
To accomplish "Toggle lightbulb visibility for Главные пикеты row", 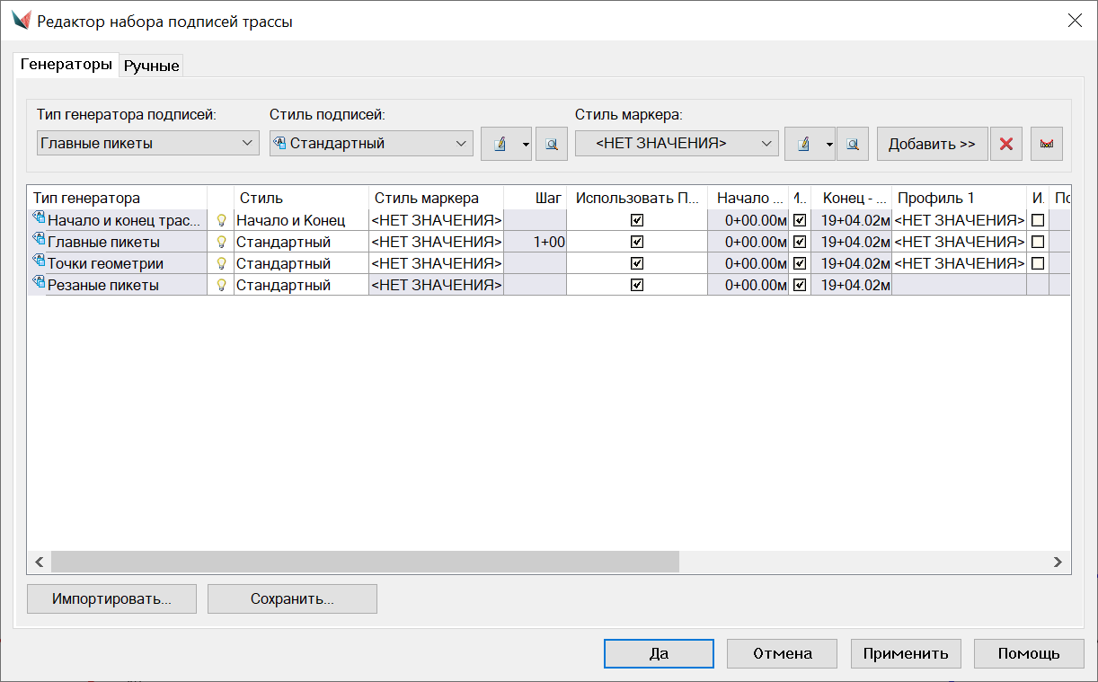I will pos(221,242).
